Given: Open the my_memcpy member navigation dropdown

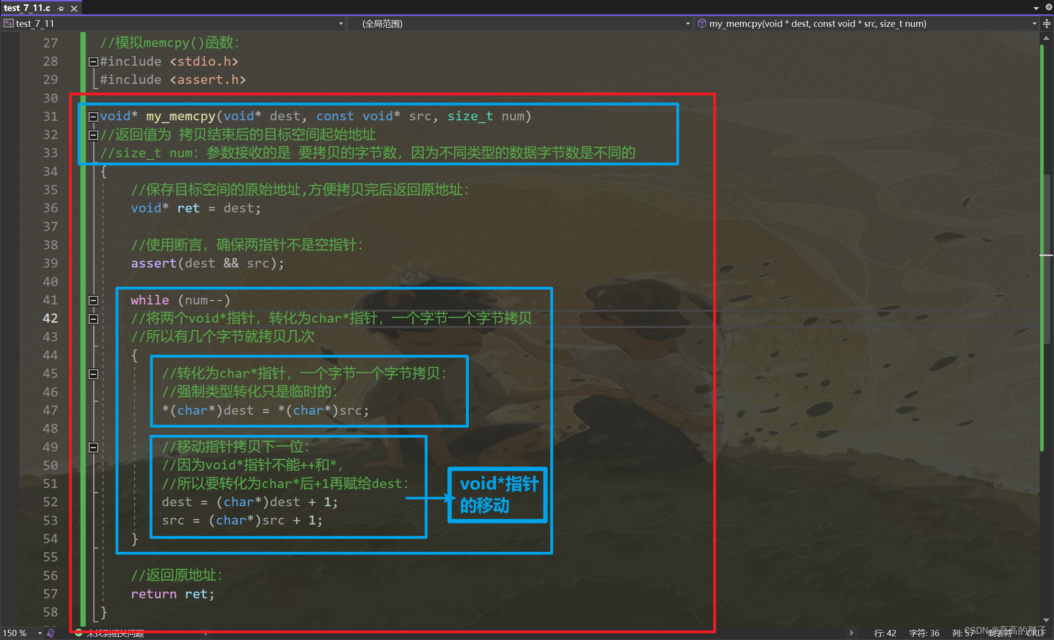Looking at the screenshot, I should click(x=1034, y=23).
